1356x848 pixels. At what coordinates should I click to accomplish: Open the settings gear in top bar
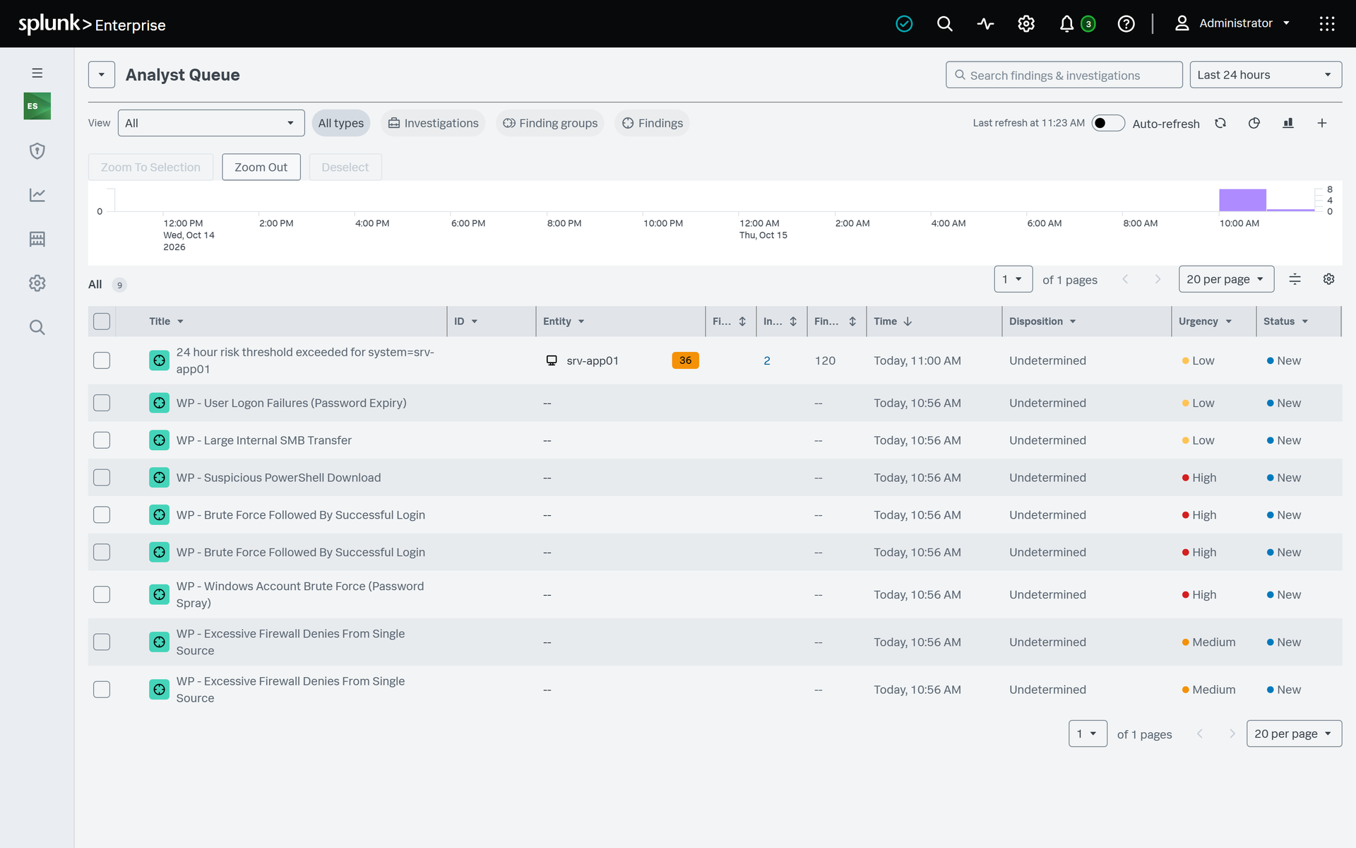(x=1026, y=24)
